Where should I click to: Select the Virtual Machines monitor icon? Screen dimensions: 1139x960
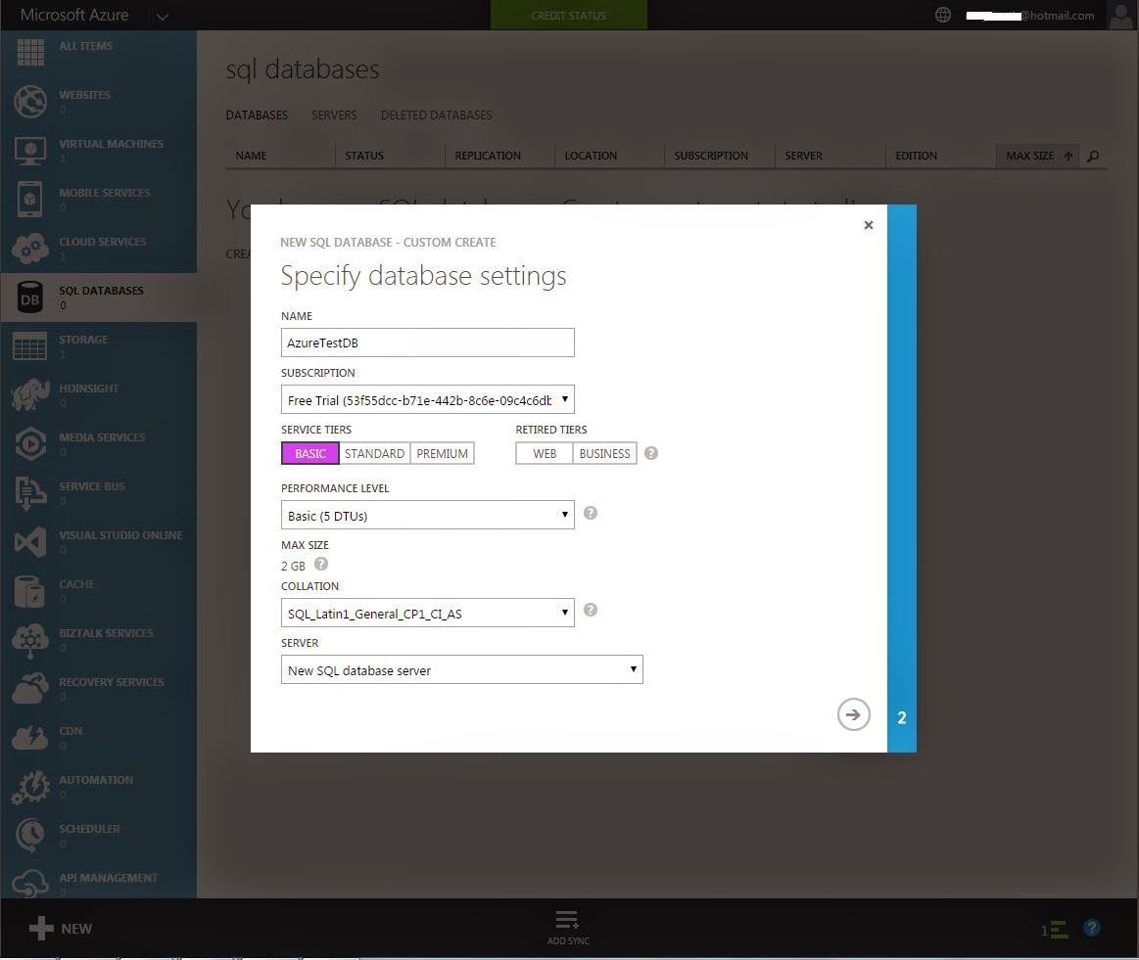29,150
